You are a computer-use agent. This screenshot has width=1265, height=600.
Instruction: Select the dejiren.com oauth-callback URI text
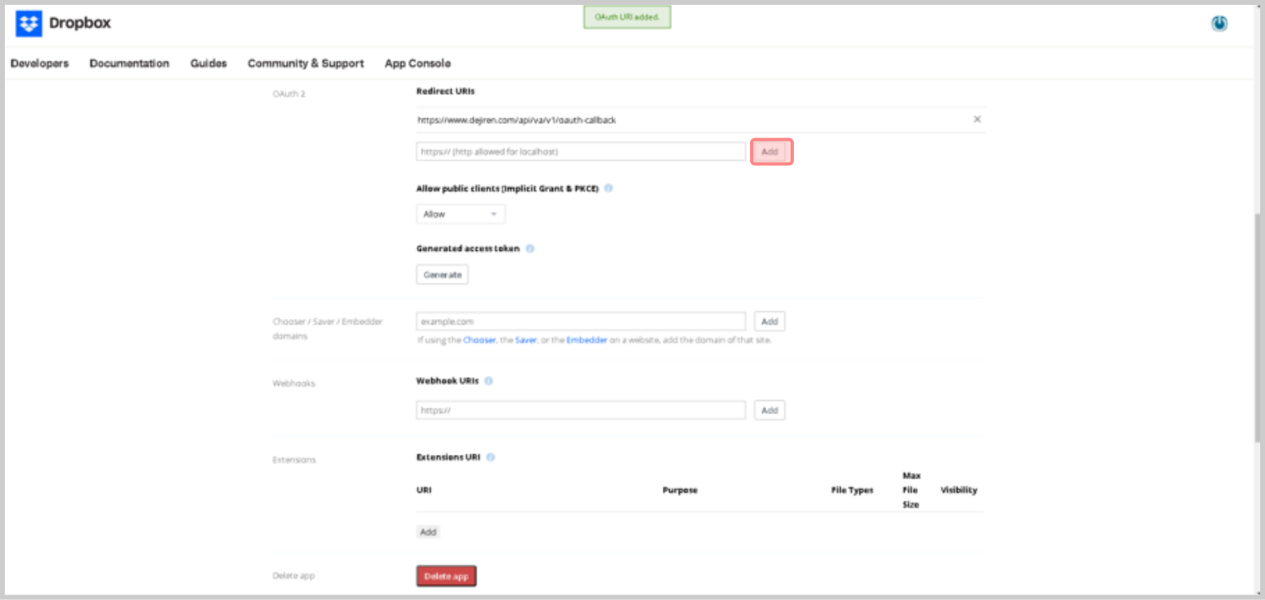click(x=517, y=120)
